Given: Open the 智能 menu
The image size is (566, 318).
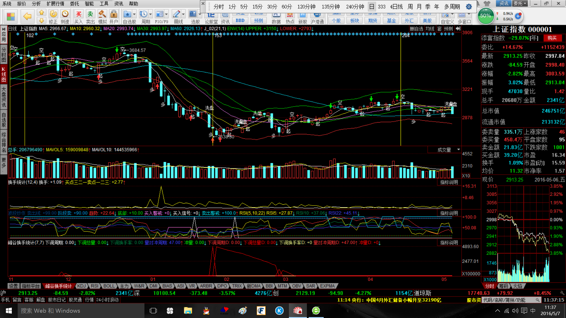Looking at the screenshot, I should click(x=89, y=4).
